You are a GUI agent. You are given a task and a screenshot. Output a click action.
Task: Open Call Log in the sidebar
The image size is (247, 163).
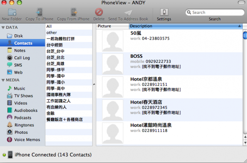tap(22, 58)
